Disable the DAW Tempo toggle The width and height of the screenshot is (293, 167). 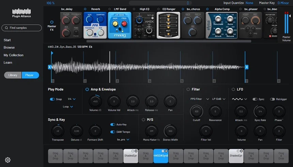tap(113, 132)
